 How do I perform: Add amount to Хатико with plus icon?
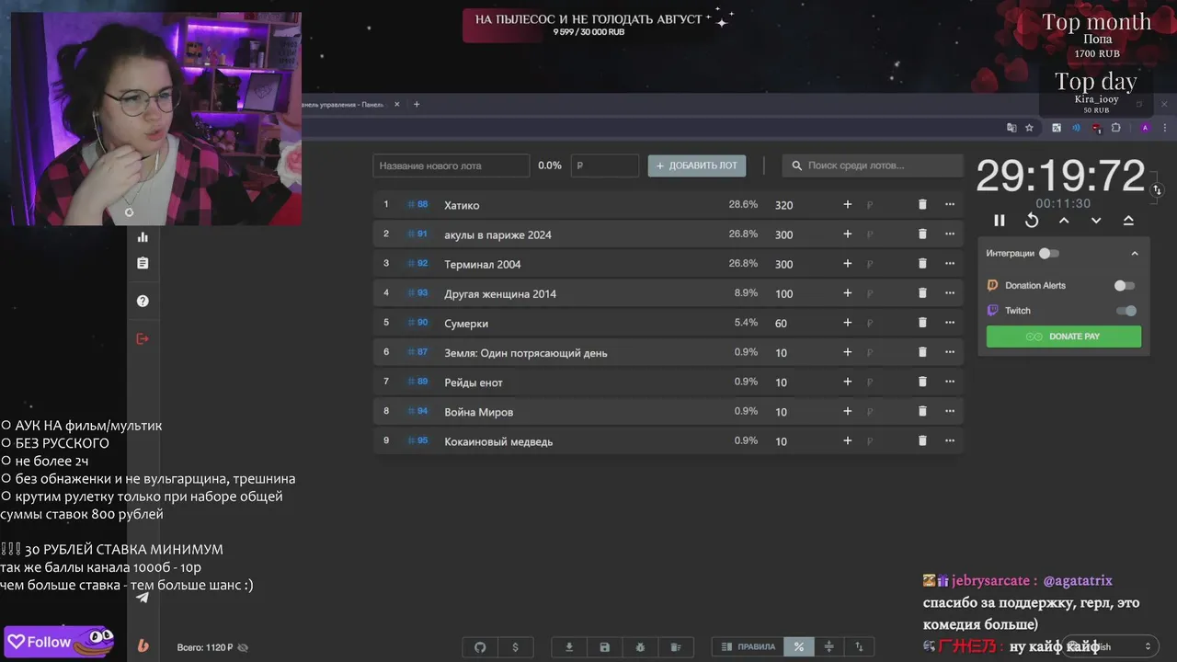848,205
